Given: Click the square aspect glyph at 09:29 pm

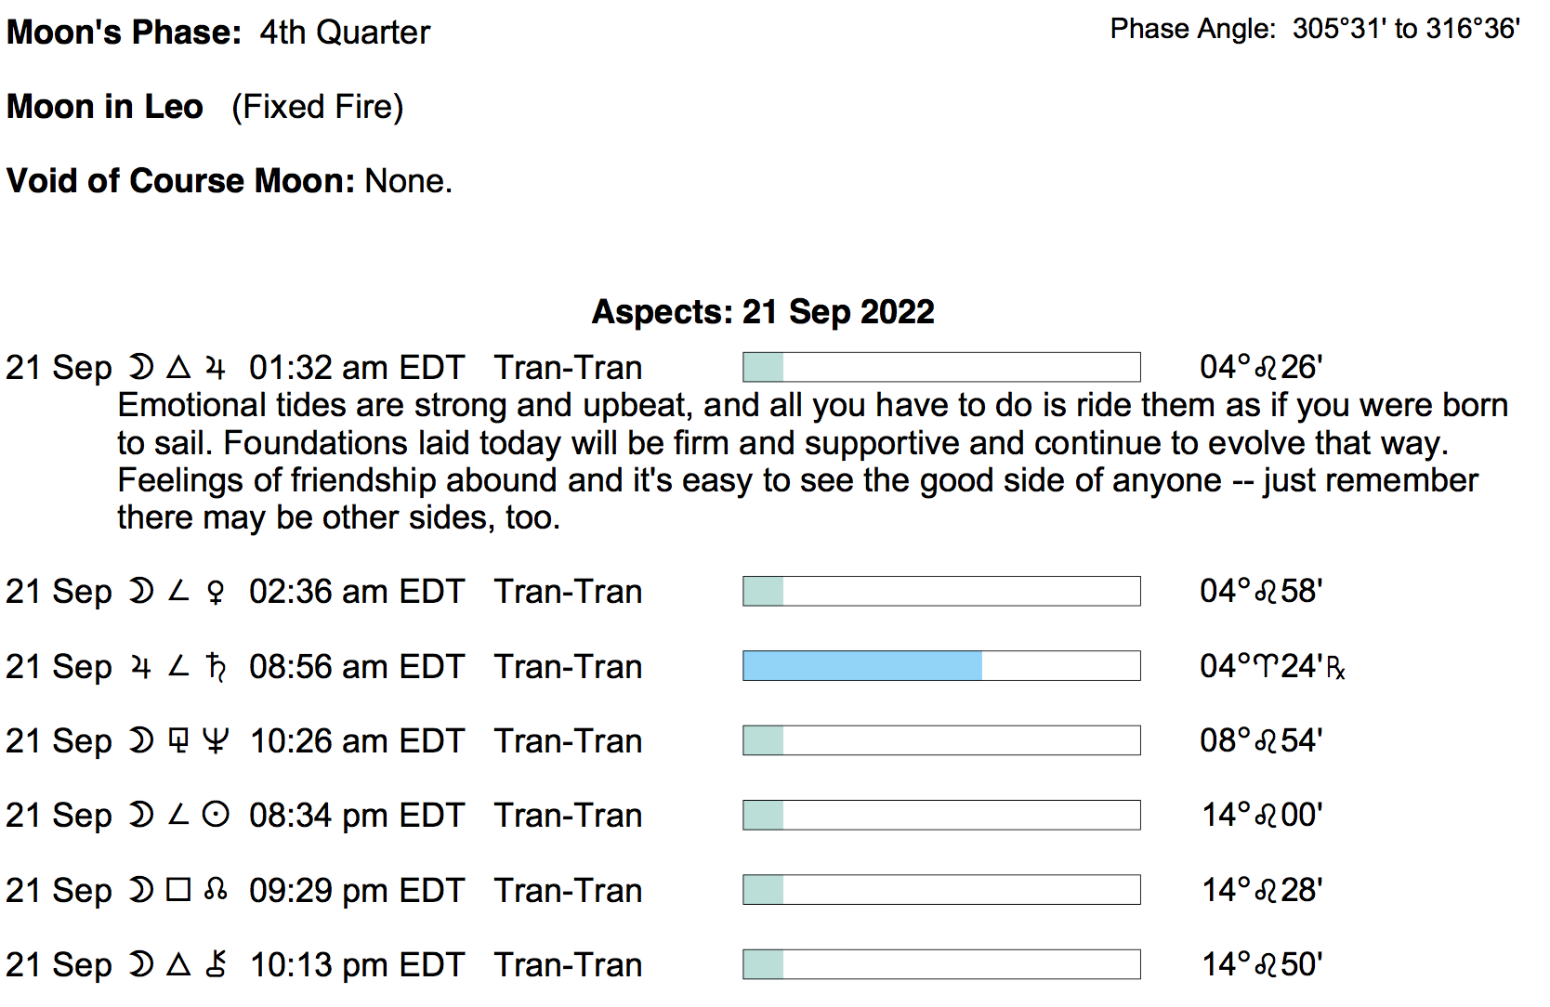Looking at the screenshot, I should (178, 890).
